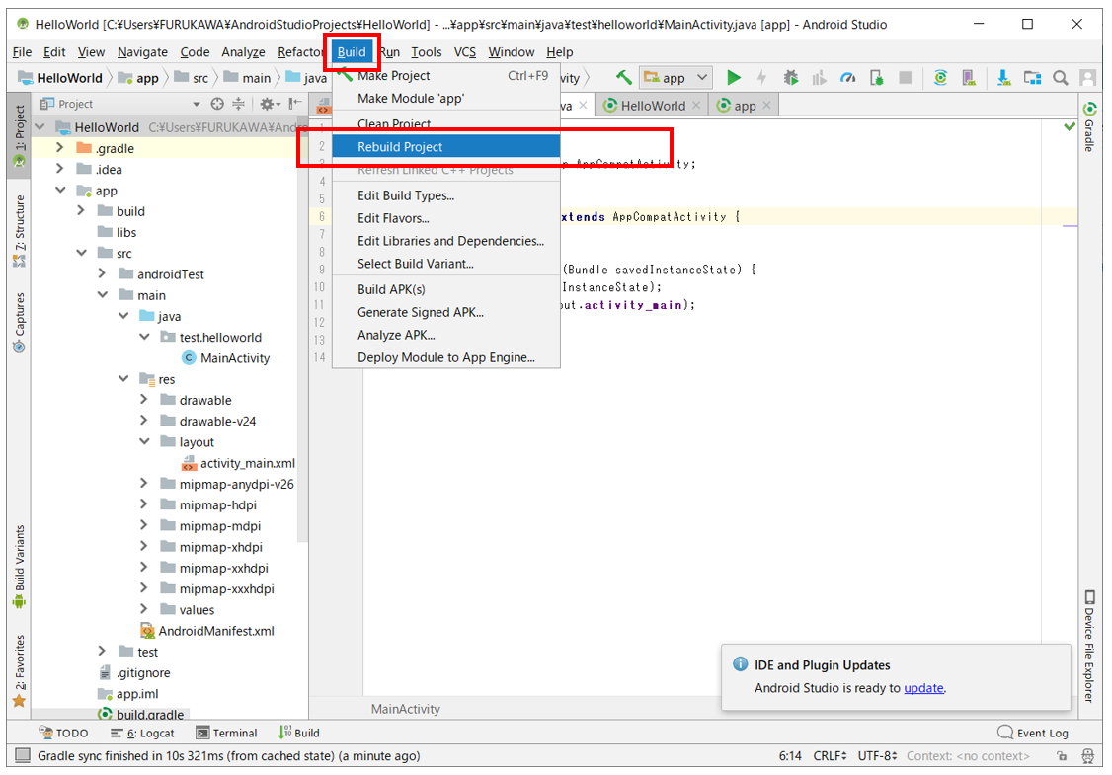The image size is (1112, 775).
Task: Close the app editor tab
Action: (x=766, y=105)
